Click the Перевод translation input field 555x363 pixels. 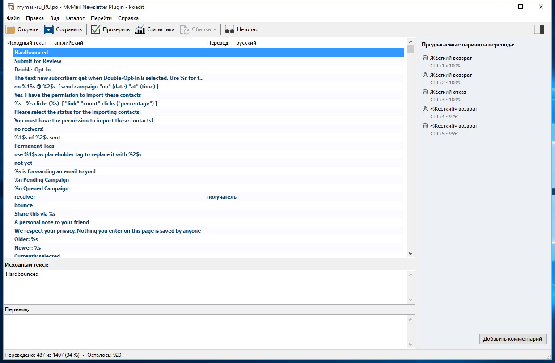[x=206, y=331]
